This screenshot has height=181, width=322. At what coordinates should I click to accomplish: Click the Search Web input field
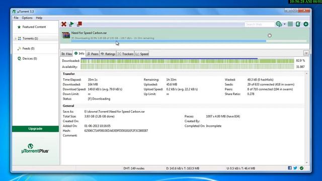tap(260, 24)
